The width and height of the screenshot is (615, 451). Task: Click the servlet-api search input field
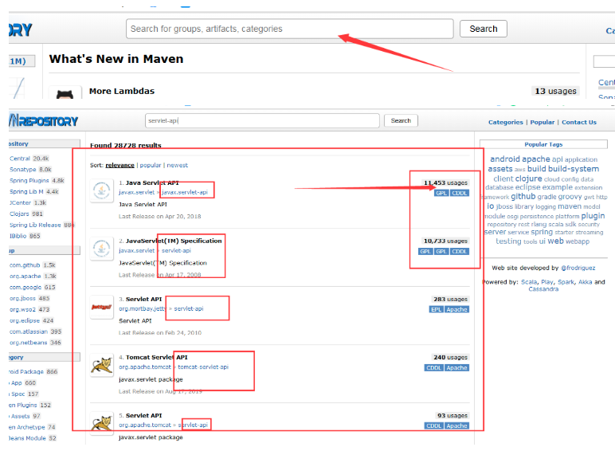pos(262,121)
